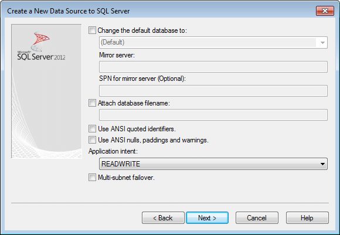Go to the previous step with Back
Screen dimensions: 340x235
point(163,217)
